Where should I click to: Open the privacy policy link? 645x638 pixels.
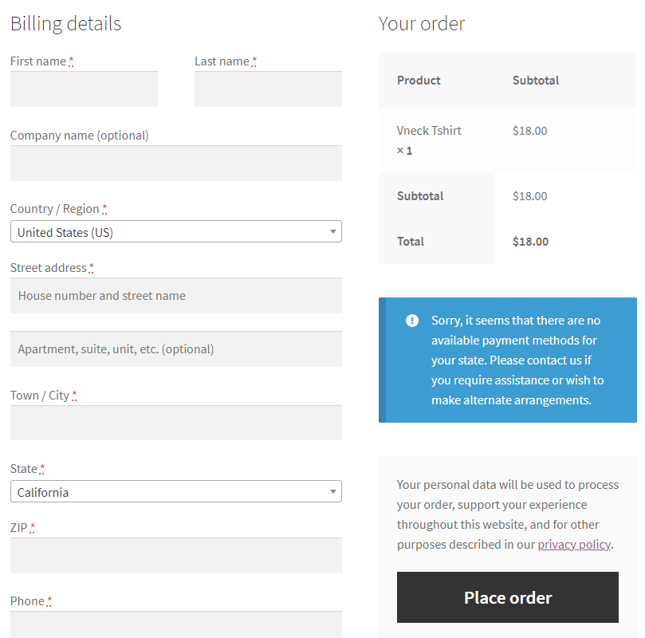573,544
